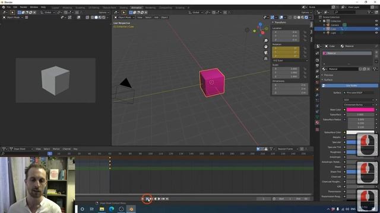Click the Rotation X field in Transform
Viewport: 380px width, 213px height.
point(286,49)
